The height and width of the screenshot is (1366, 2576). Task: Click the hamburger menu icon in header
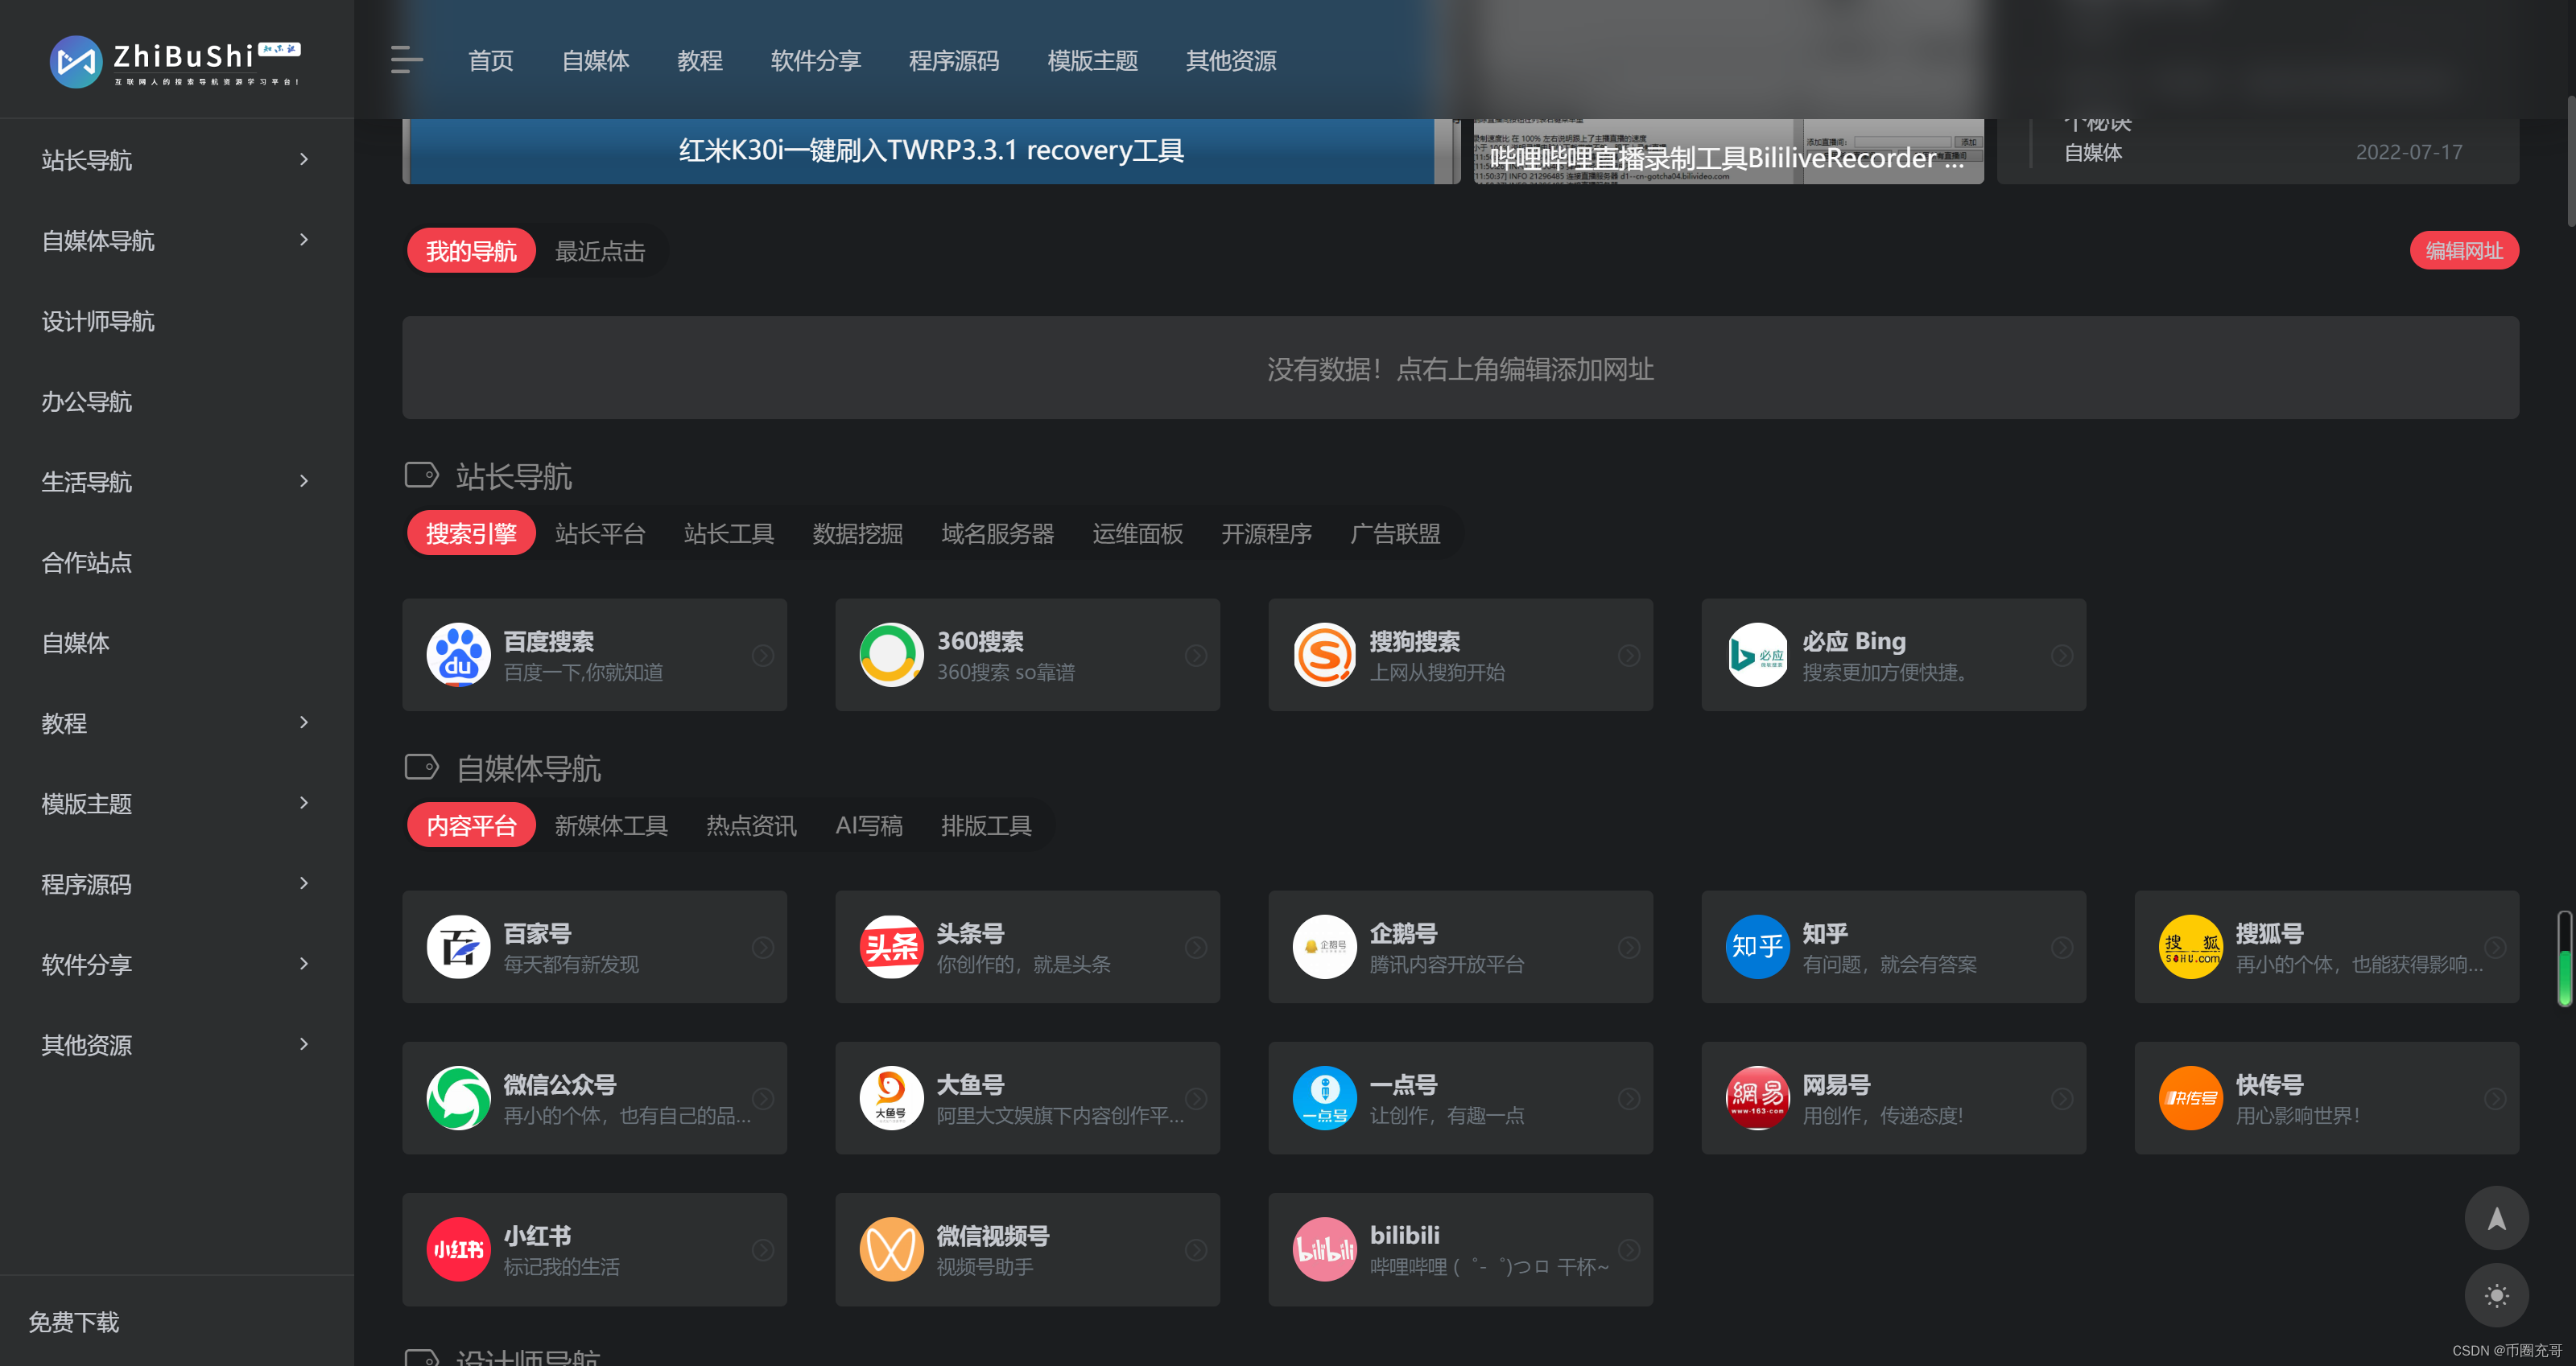[406, 60]
